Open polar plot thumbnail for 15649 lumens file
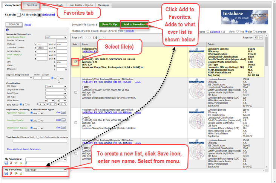The image size is (276, 183). [x=197, y=121]
